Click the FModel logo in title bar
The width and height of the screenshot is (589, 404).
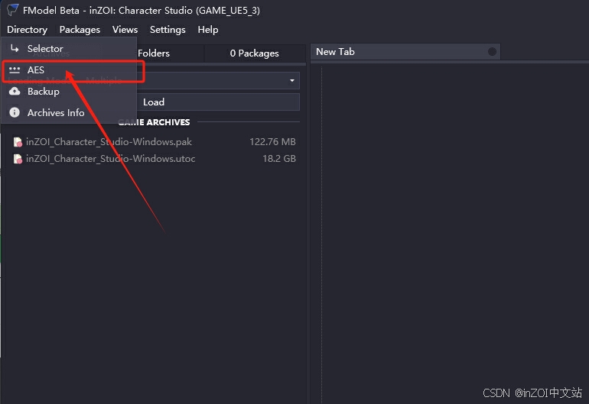click(x=13, y=10)
